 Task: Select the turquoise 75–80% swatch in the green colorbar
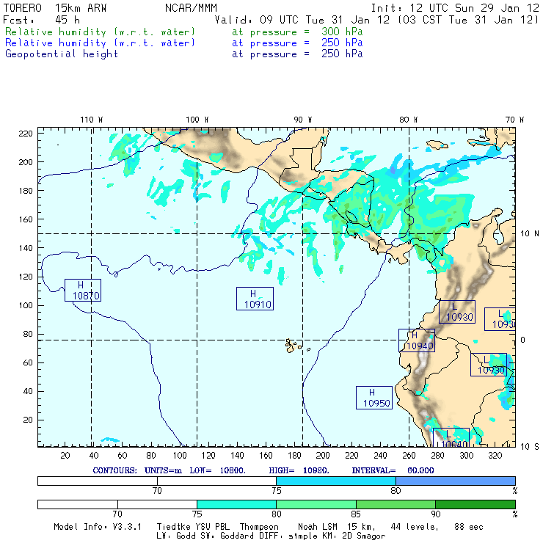click(x=236, y=504)
